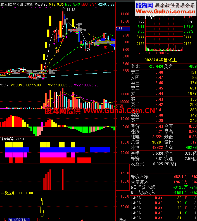Click the MV1: 100825.80 label
The image size is (197, 221).
click(60, 85)
